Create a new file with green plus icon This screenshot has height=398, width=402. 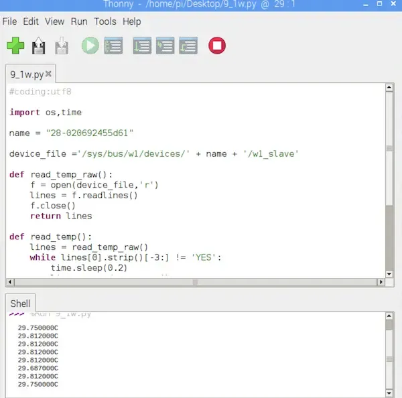click(x=15, y=46)
